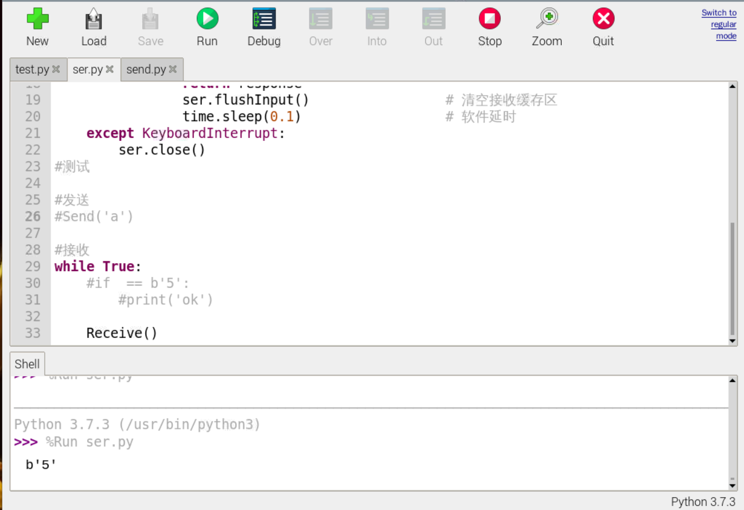Start the Debug tool
Image resolution: width=744 pixels, height=510 pixels.
pos(264,19)
